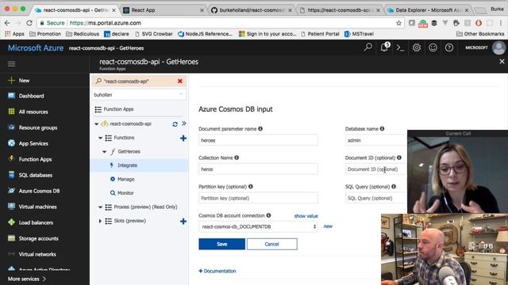Collapse Proxies (preview) node
This screenshot has width=508, height=285.
101,207
